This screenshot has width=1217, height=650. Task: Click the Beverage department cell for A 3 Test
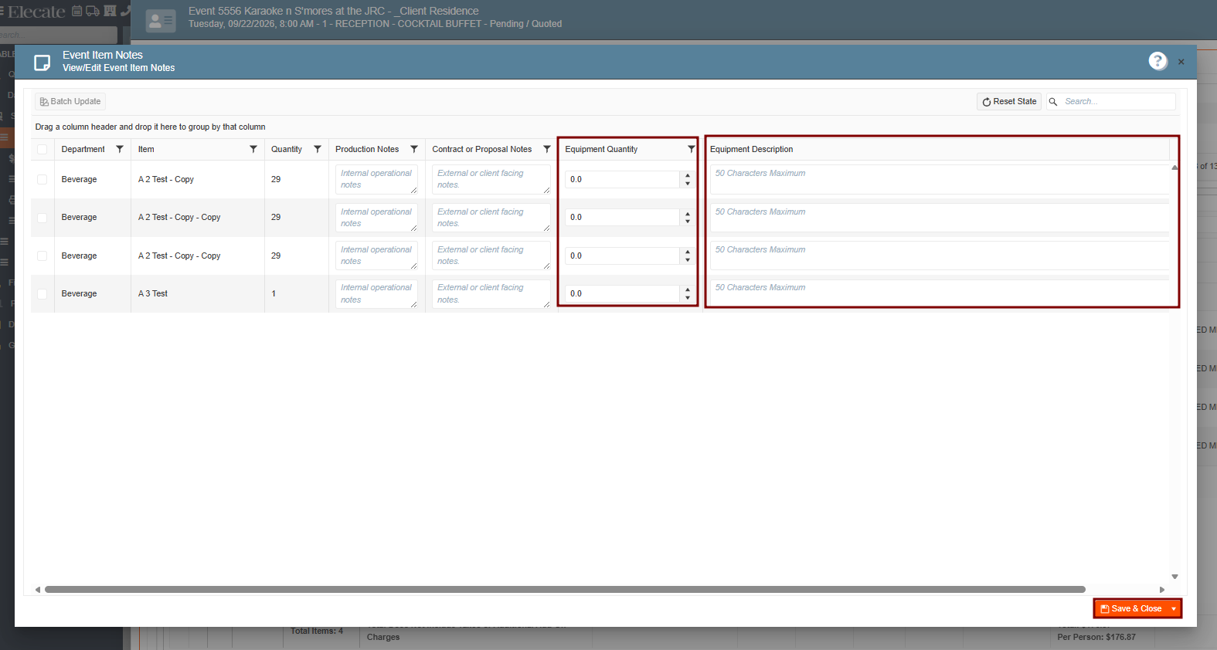click(93, 293)
